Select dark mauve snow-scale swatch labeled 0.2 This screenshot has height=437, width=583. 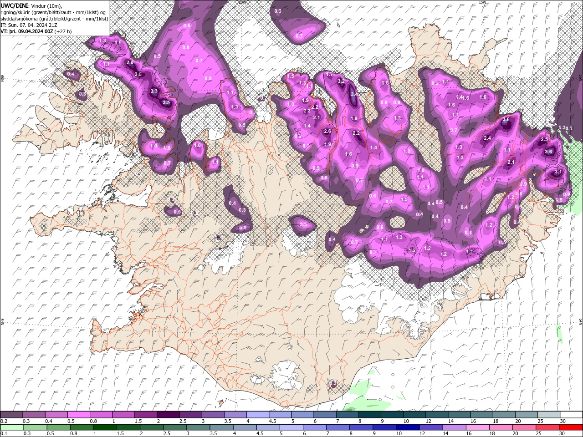(11, 415)
